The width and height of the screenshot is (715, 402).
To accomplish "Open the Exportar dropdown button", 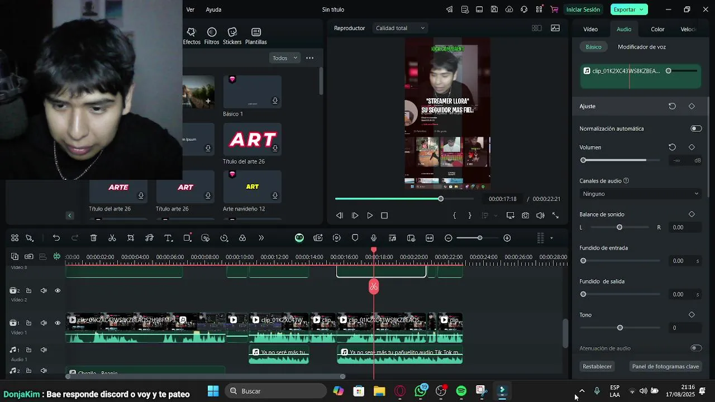I will 629,9.
